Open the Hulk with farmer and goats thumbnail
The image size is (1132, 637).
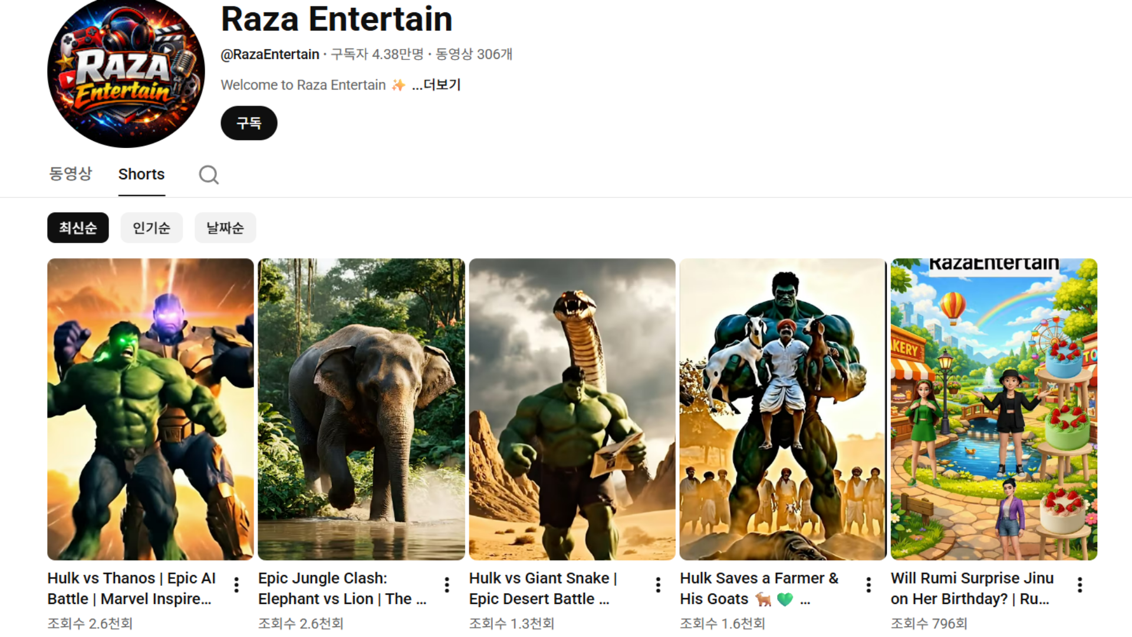[x=783, y=409]
